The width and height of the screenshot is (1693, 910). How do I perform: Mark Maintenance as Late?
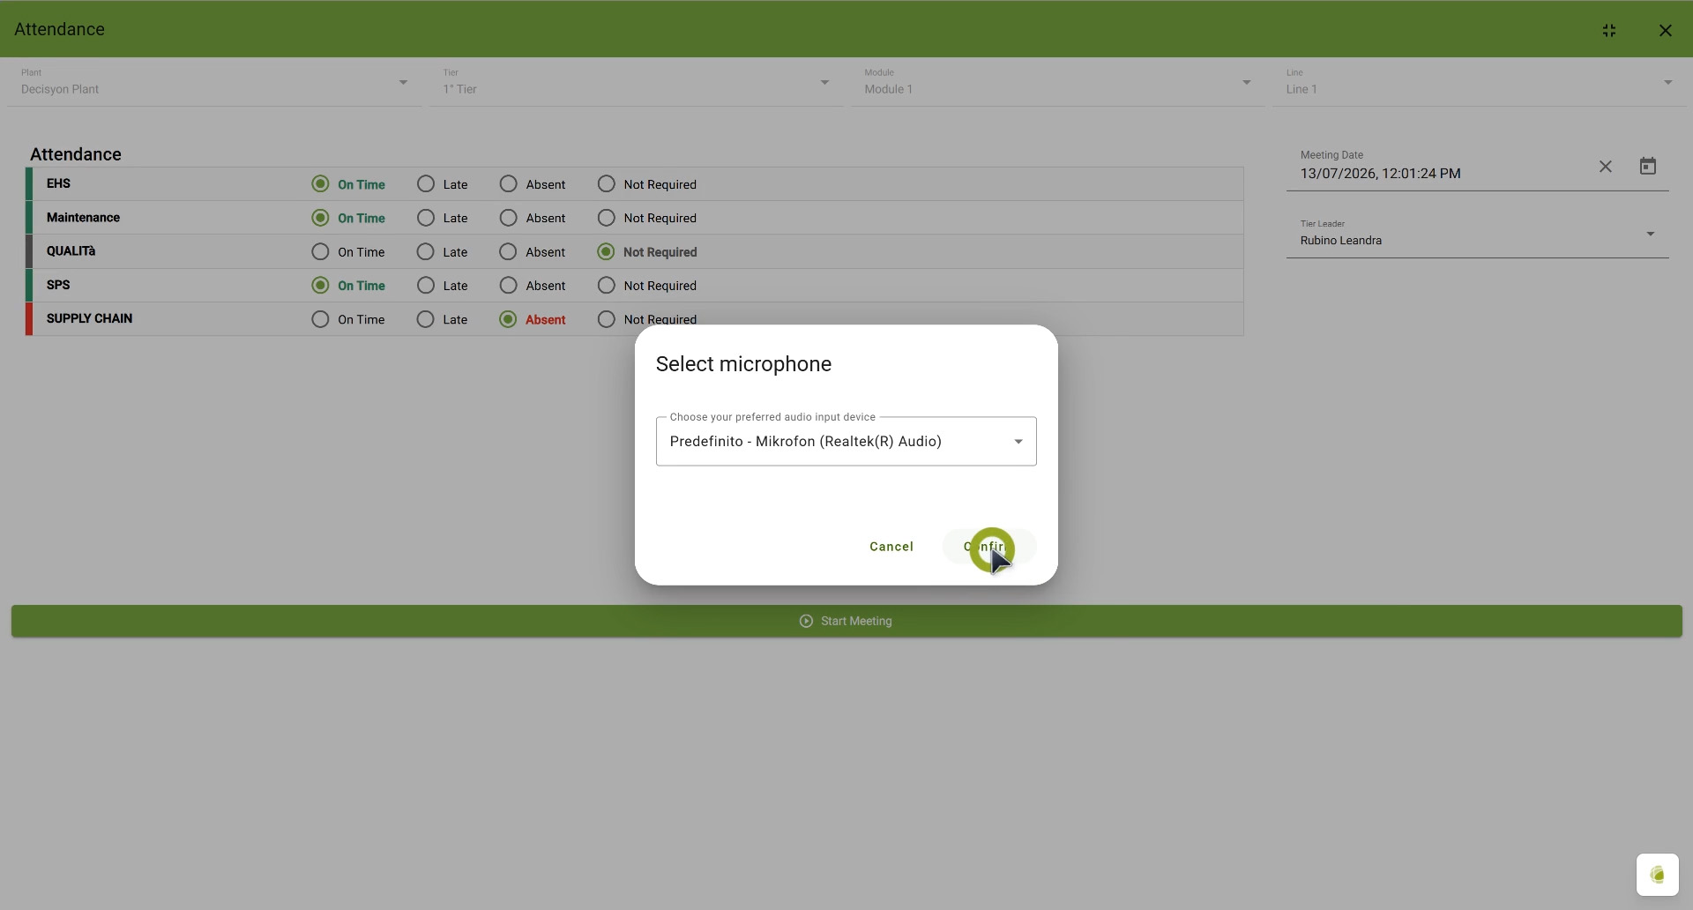point(426,217)
